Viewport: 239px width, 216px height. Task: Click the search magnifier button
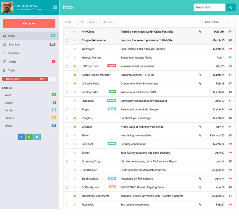[x=231, y=7]
